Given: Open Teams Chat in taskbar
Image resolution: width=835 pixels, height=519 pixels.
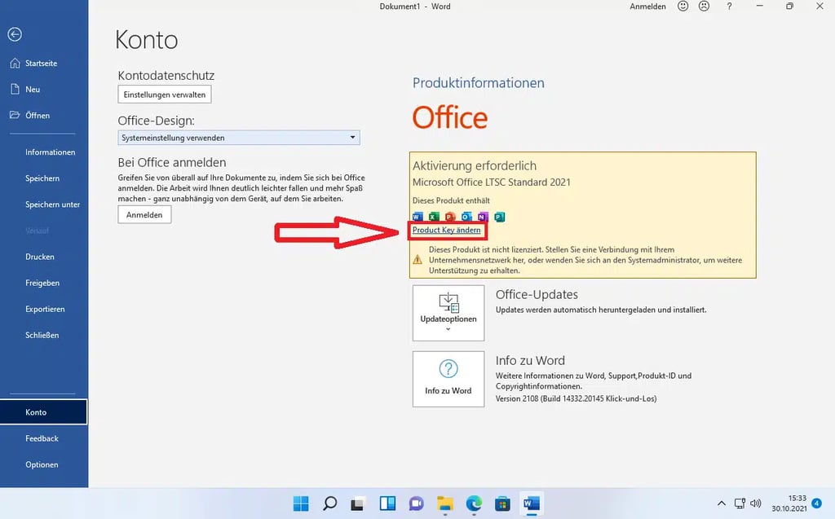Looking at the screenshot, I should tap(416, 503).
